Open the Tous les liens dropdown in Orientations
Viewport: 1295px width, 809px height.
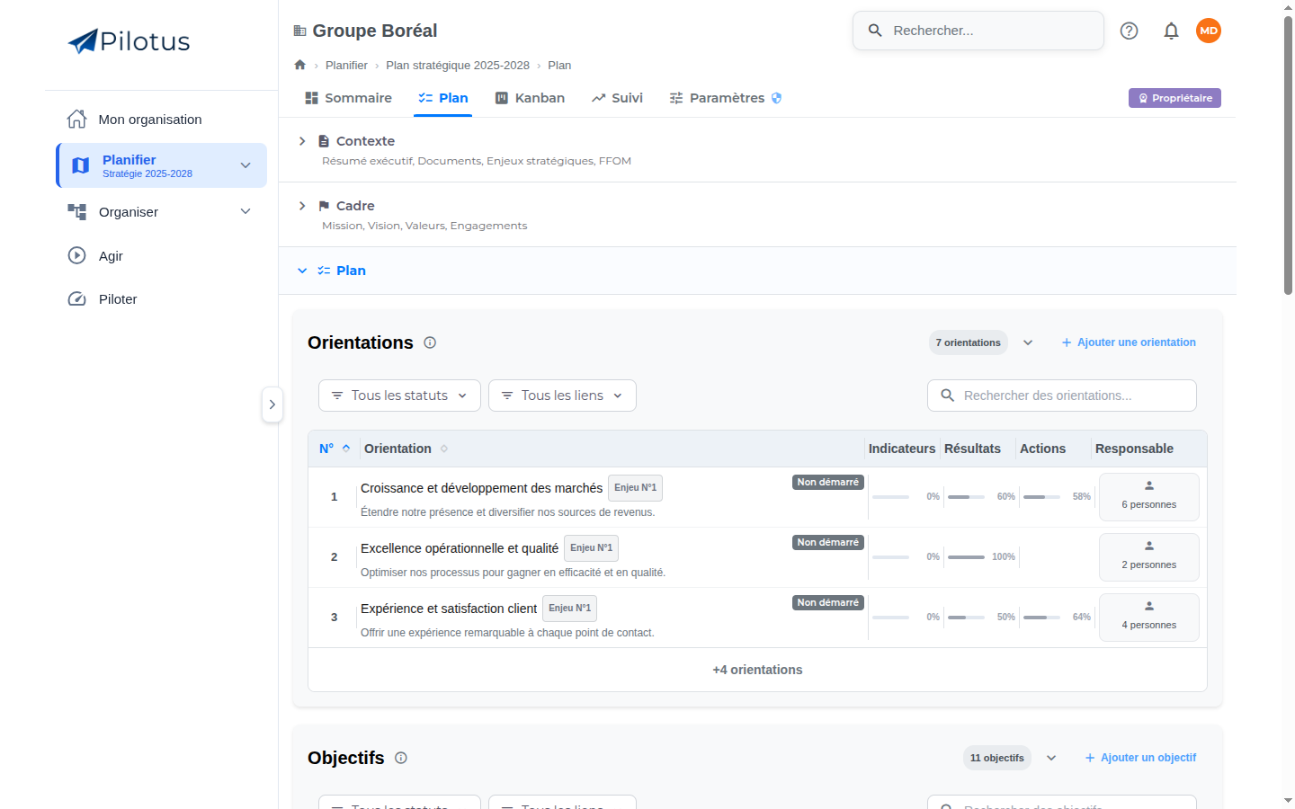[562, 396]
